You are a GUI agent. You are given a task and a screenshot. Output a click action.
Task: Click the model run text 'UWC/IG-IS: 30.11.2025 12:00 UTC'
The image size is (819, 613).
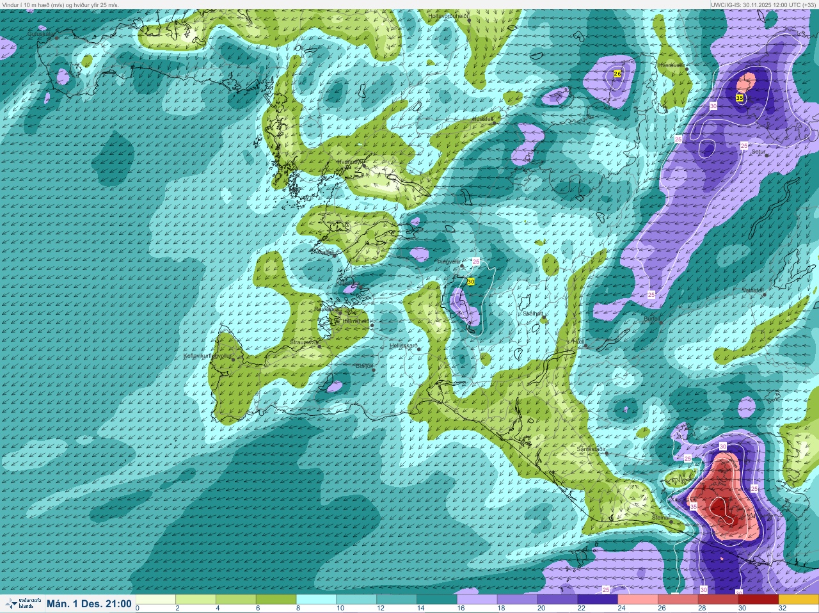click(x=755, y=4)
